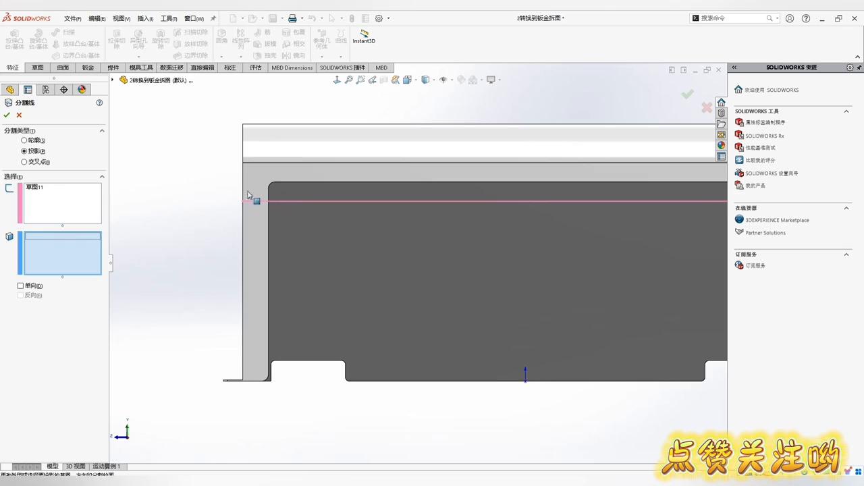Click Display Style cube icon
This screenshot has width=864, height=486.
tap(425, 80)
